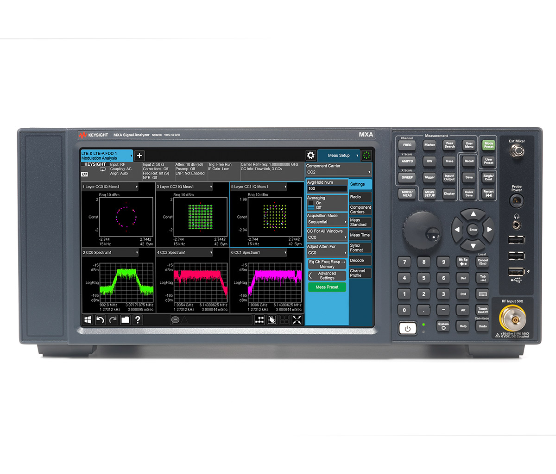Open the file folder icon on the display

(x=125, y=320)
